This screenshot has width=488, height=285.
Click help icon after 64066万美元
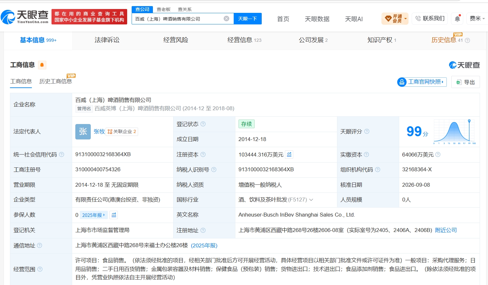[438, 155]
